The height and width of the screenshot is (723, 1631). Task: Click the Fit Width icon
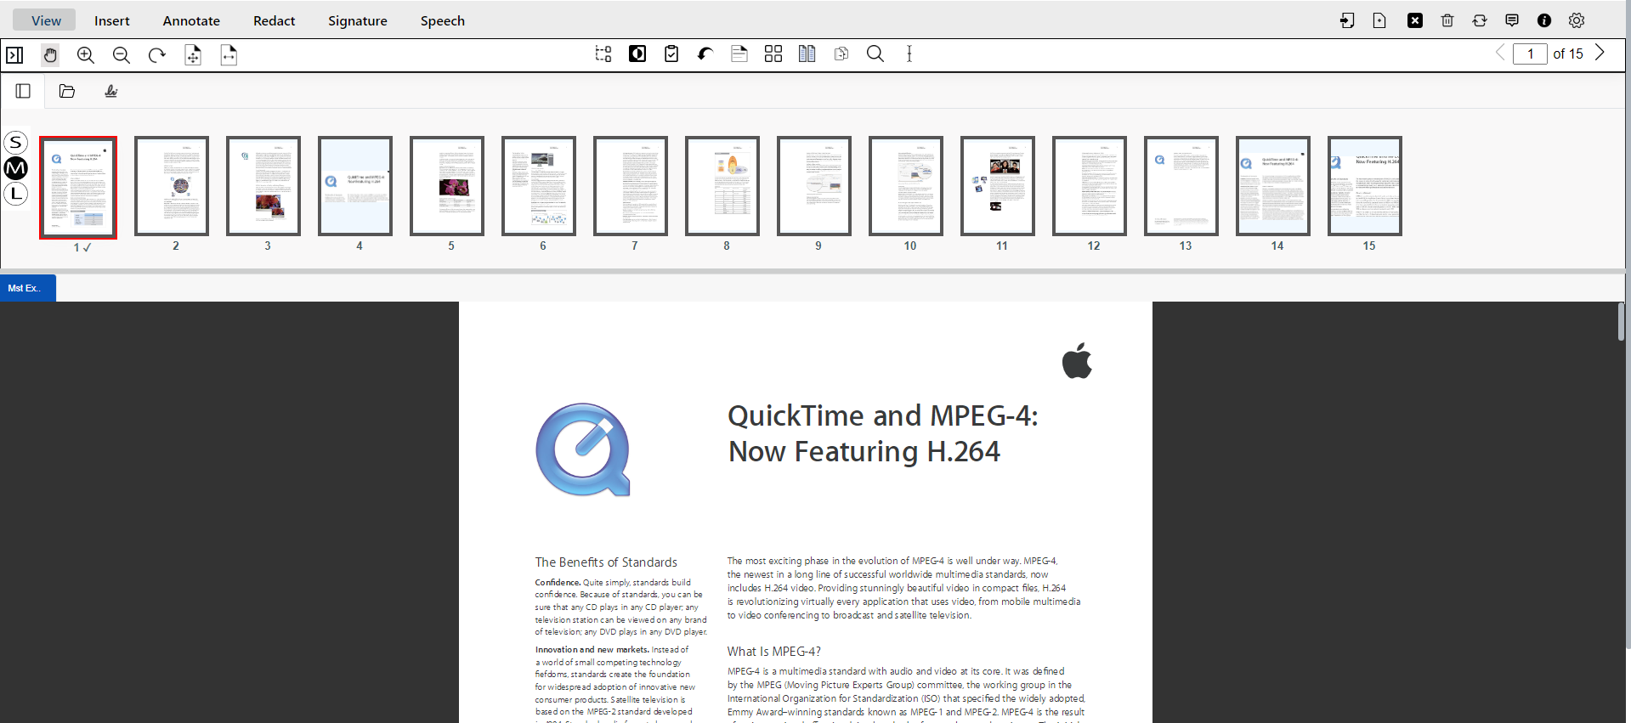229,55
